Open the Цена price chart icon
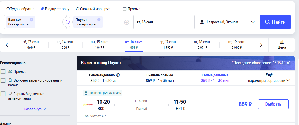Screen dimensions: 299x125 tap(282, 42)
